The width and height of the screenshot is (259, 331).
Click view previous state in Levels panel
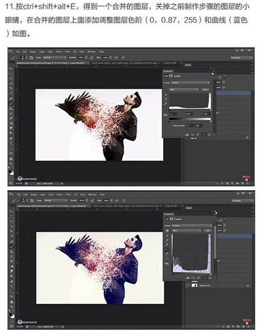192,135
